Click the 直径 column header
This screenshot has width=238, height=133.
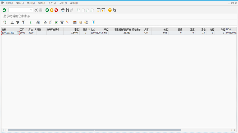click(x=201, y=29)
